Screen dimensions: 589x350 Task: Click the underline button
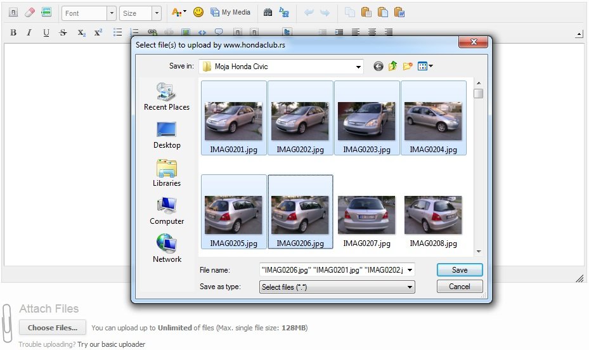[x=46, y=33]
